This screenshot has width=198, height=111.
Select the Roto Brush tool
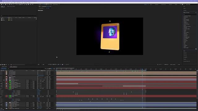click(x=31, y=4)
